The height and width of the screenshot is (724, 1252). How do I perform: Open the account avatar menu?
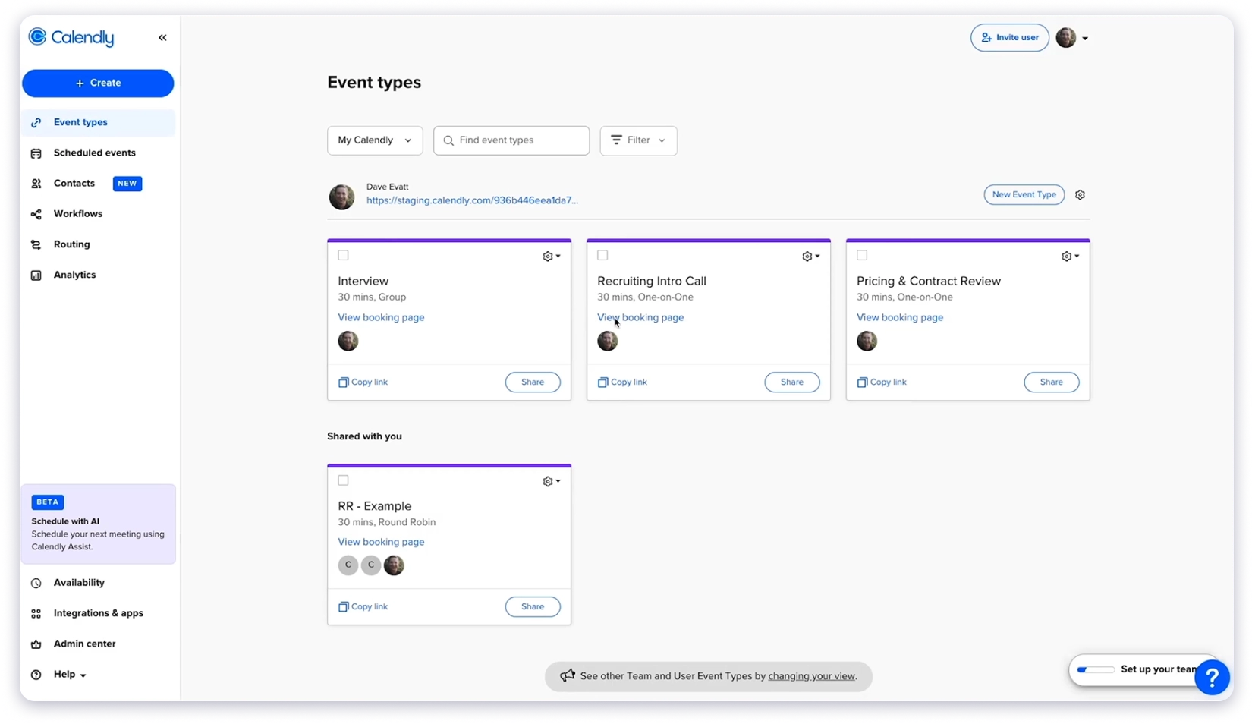click(x=1071, y=37)
